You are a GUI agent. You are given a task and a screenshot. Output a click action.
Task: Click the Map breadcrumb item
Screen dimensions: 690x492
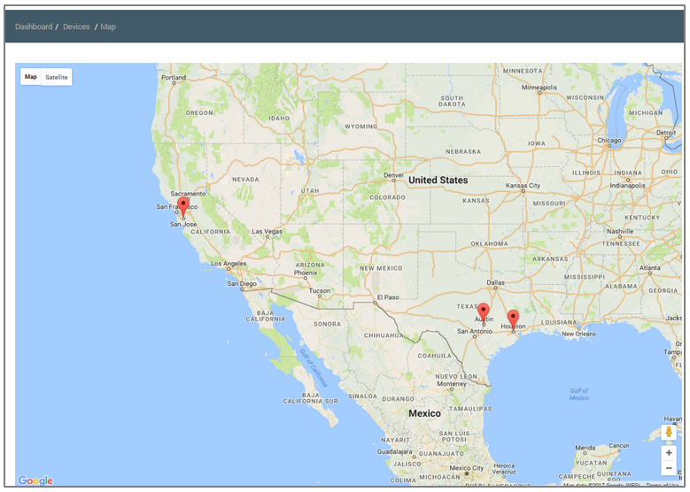coord(108,27)
